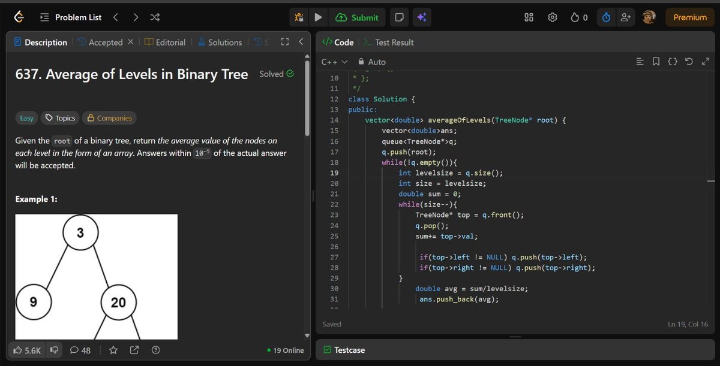Click line number 19 in the gutter
720x366 pixels.
click(x=334, y=173)
